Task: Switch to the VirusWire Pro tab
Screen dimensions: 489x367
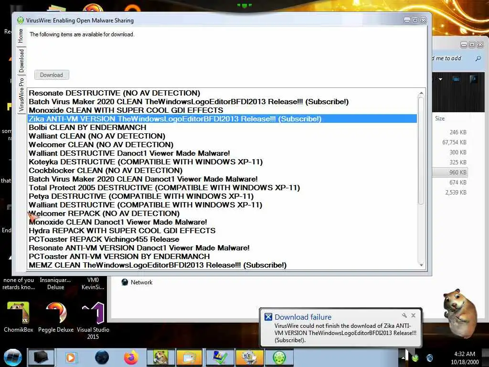Action: 21,95
